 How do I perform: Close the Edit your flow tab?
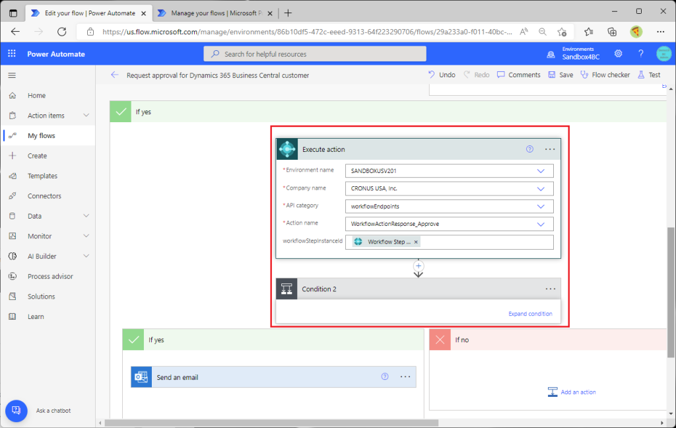click(x=143, y=13)
